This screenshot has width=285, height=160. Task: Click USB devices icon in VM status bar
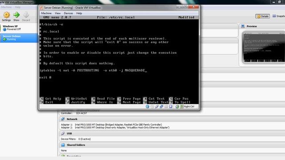[x=157, y=107]
